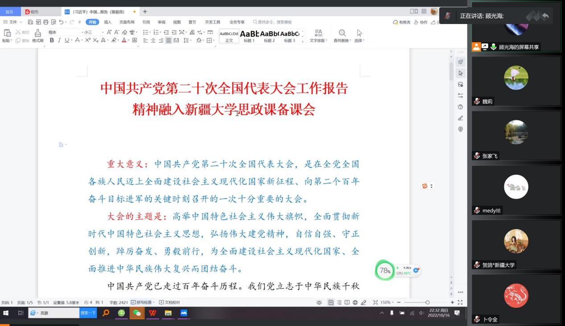Open the help icon in right sidebar
This screenshot has height=326, width=565.
click(461, 107)
